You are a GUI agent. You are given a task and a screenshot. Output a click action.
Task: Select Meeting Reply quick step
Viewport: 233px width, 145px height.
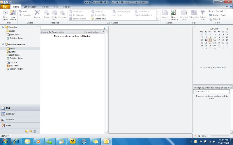click(122, 11)
